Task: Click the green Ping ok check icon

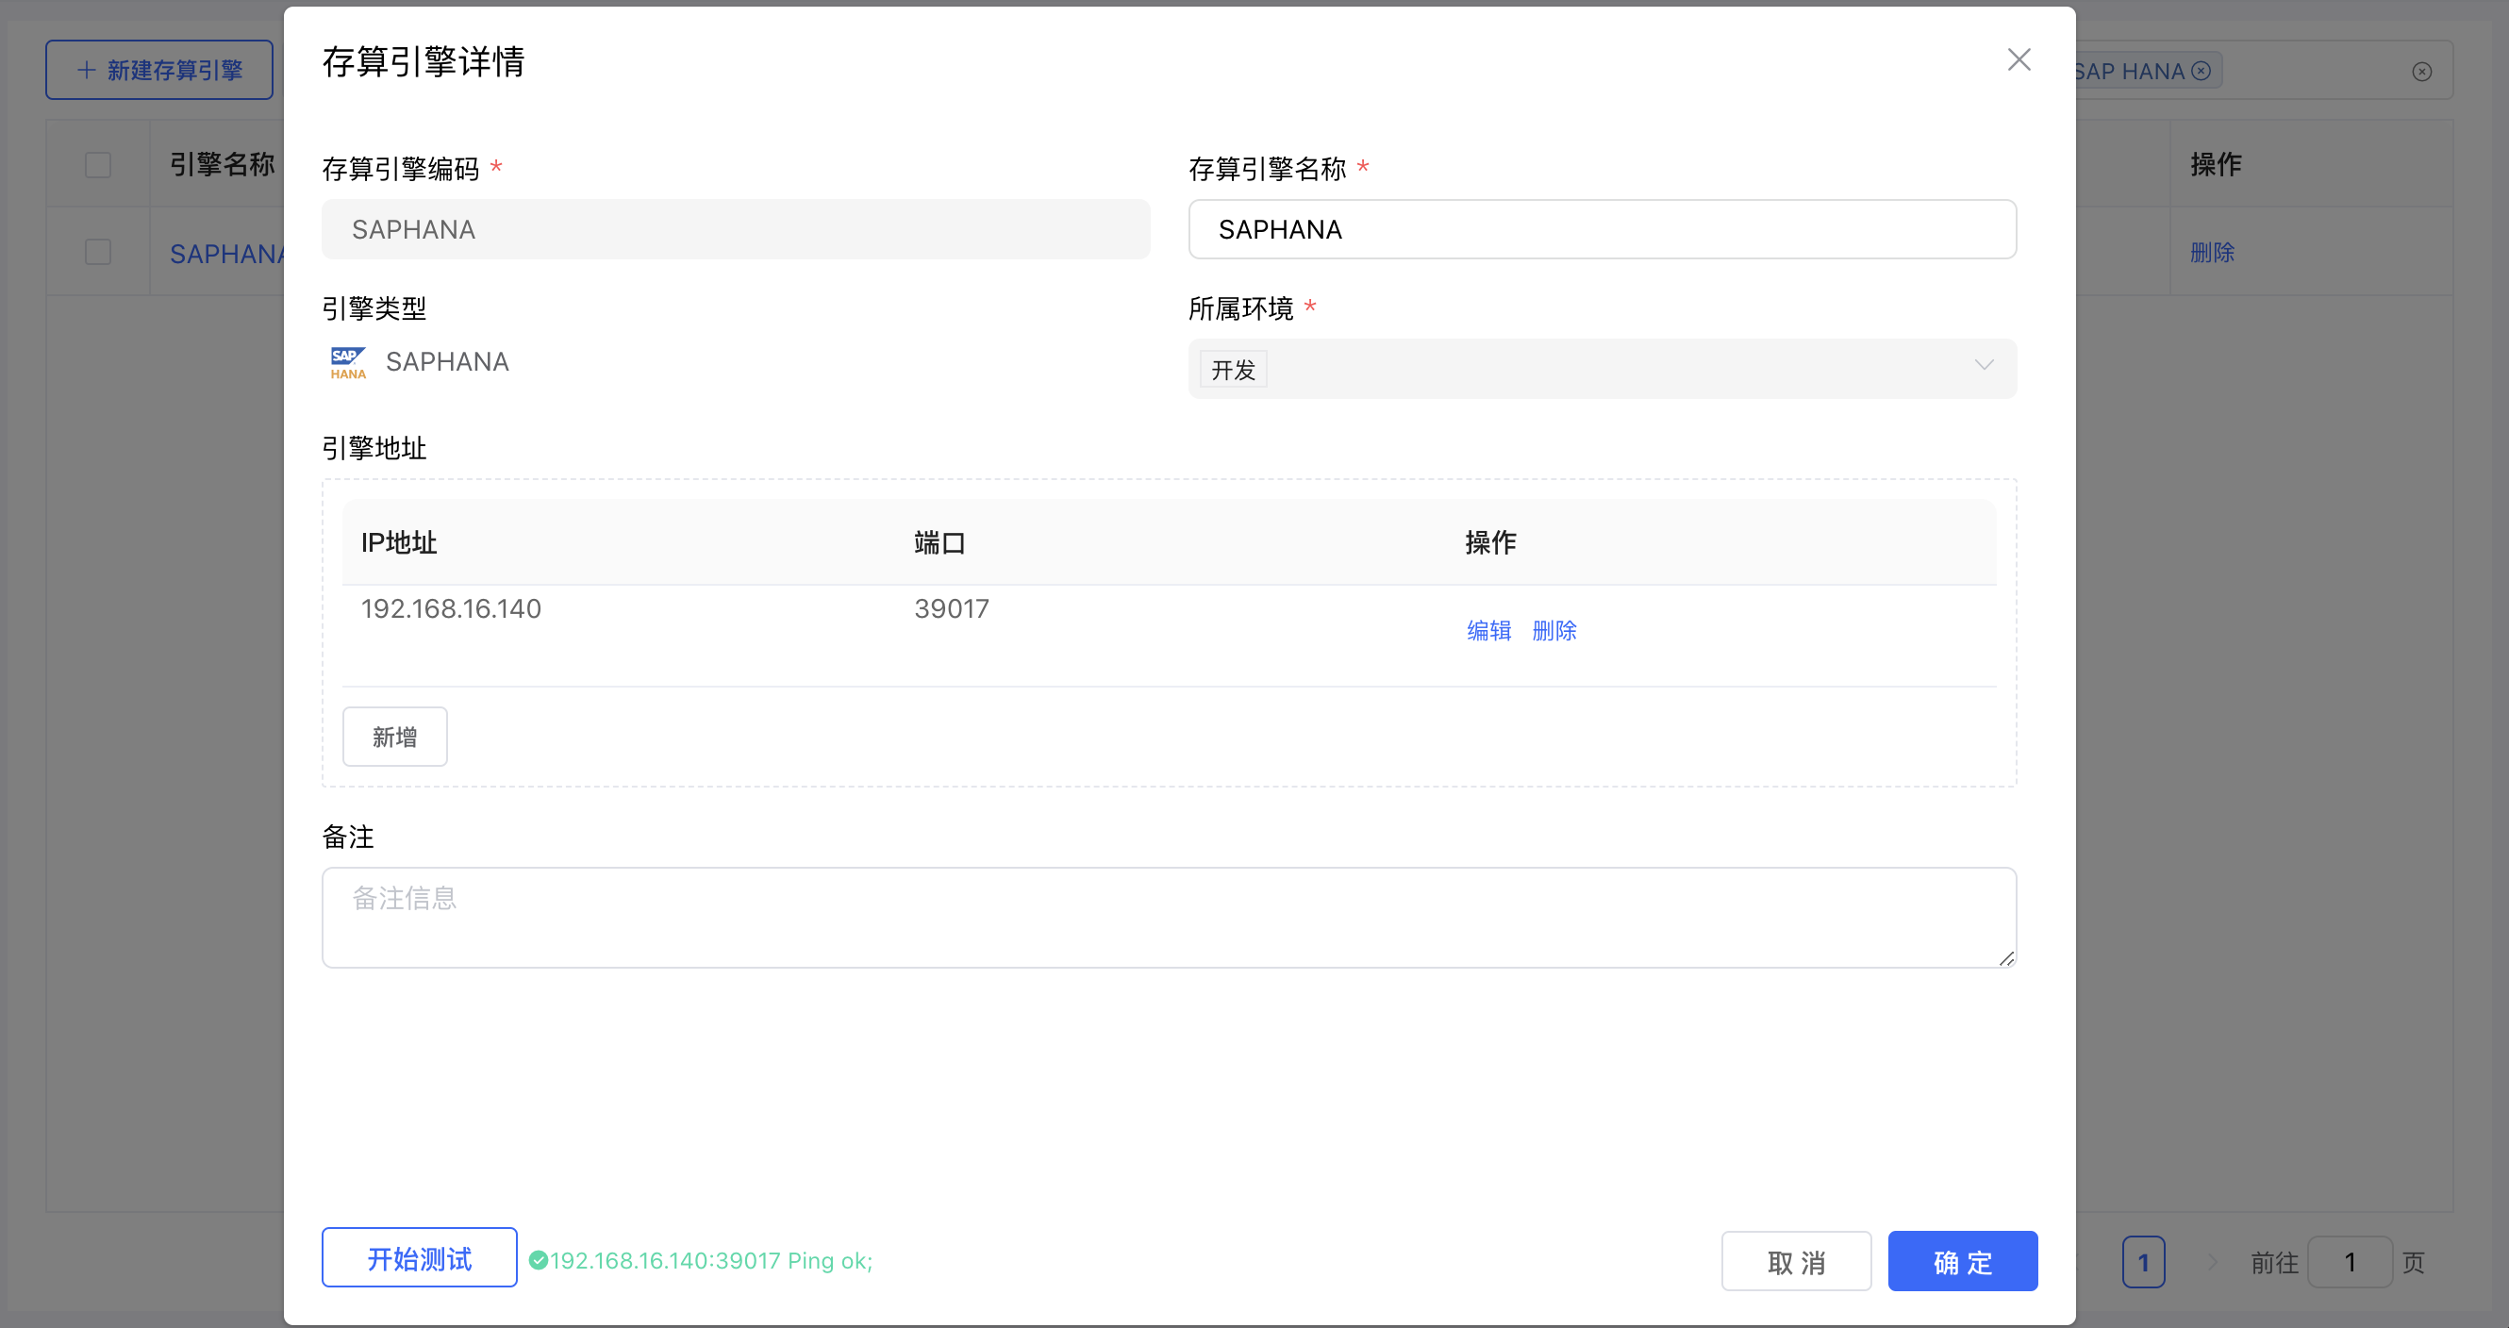Action: pos(538,1260)
